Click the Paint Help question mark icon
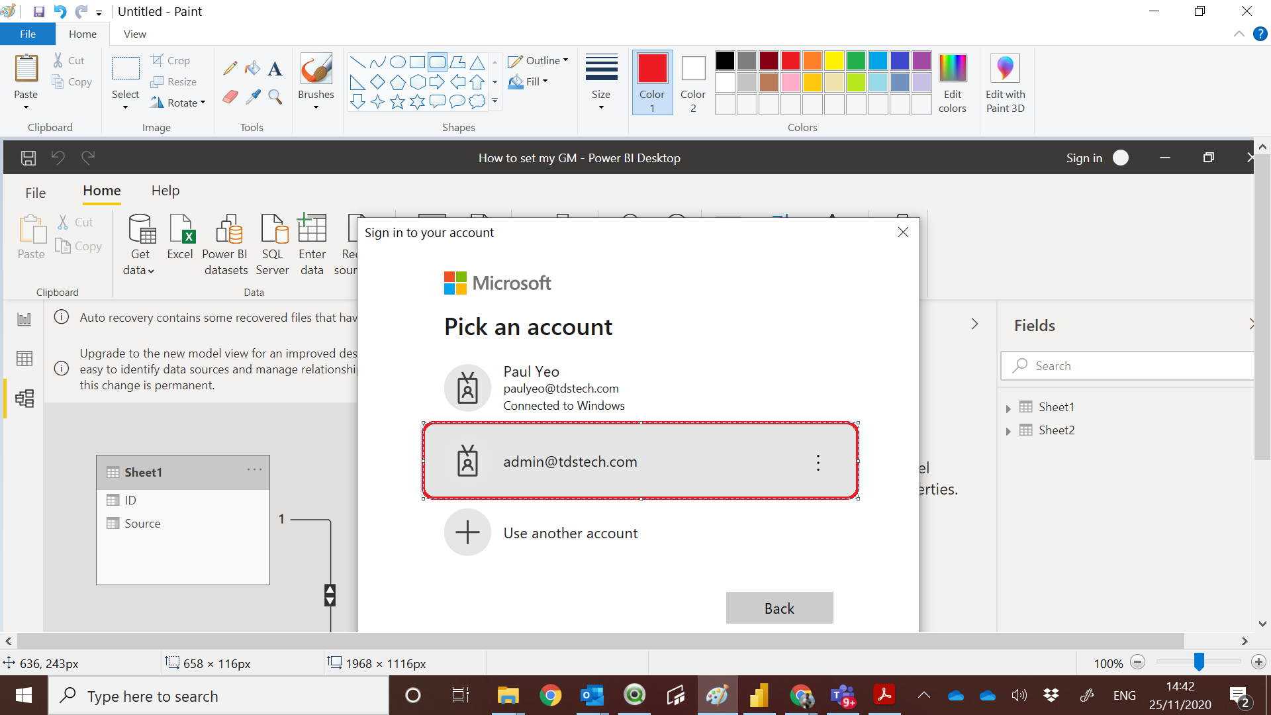The height and width of the screenshot is (715, 1271). pyautogui.click(x=1260, y=34)
